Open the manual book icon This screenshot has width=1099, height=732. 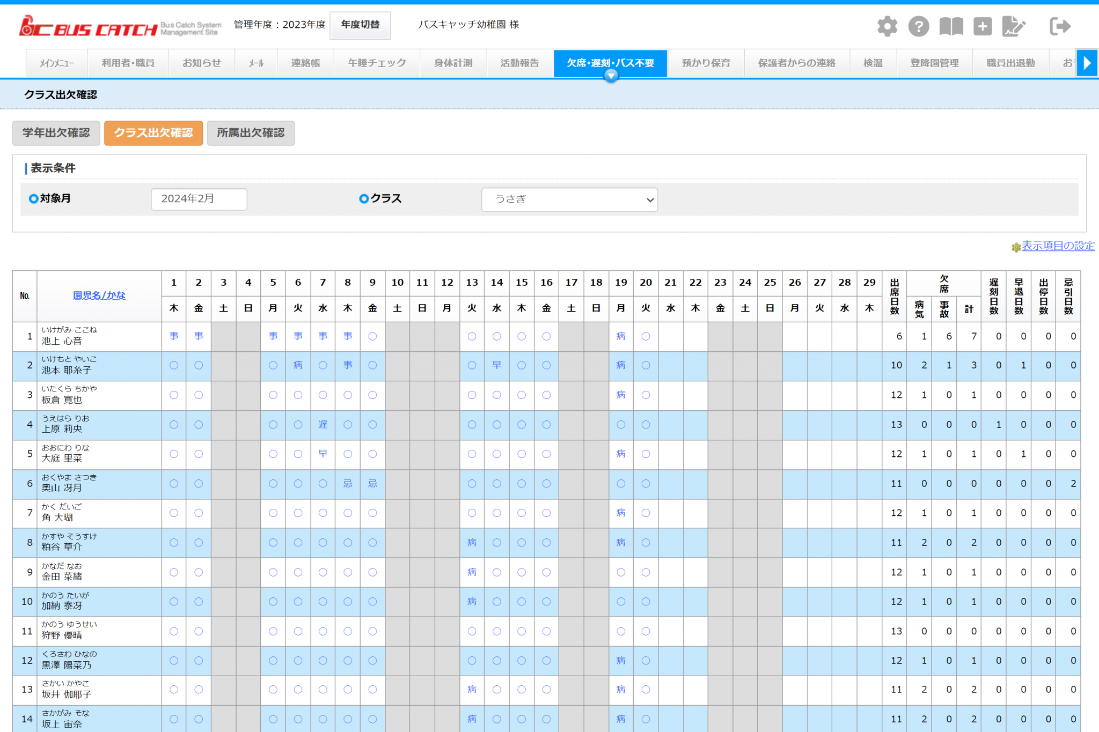[951, 26]
